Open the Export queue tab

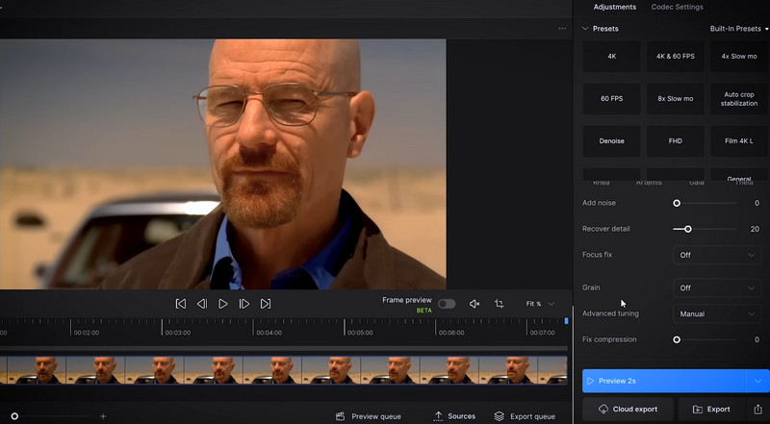point(525,416)
